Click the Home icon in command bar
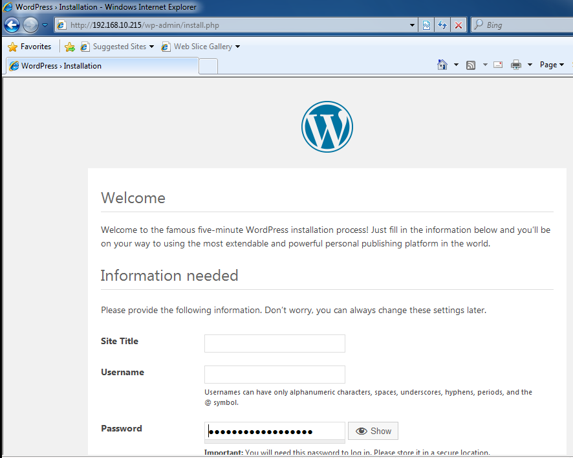 click(x=442, y=65)
